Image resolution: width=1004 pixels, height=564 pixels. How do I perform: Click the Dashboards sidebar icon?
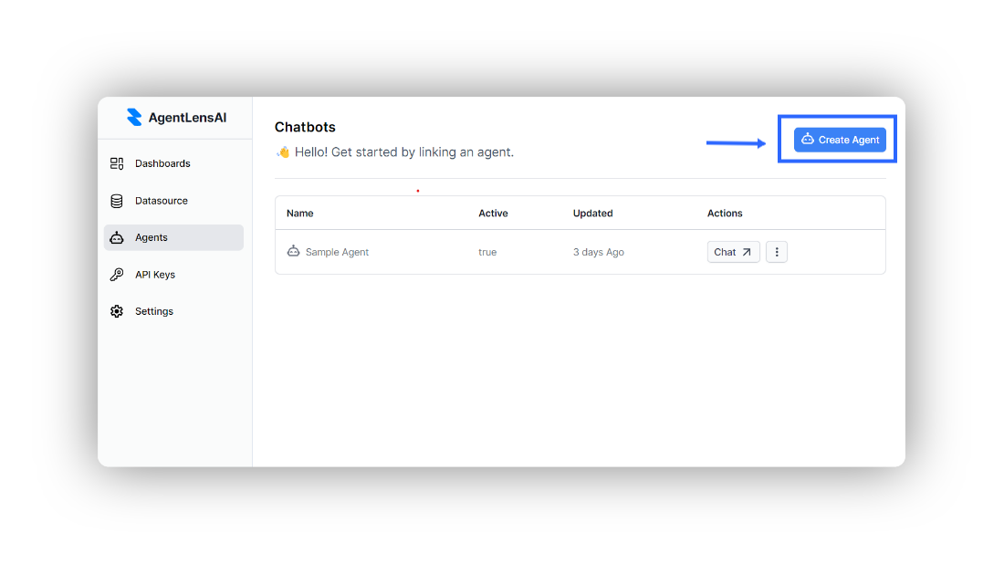coord(117,163)
